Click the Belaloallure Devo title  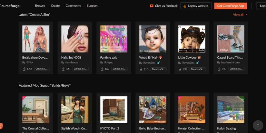35,57
